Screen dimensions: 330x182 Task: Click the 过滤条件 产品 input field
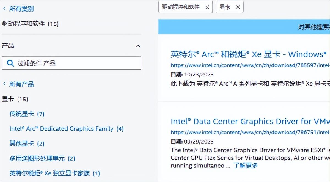(x=71, y=63)
